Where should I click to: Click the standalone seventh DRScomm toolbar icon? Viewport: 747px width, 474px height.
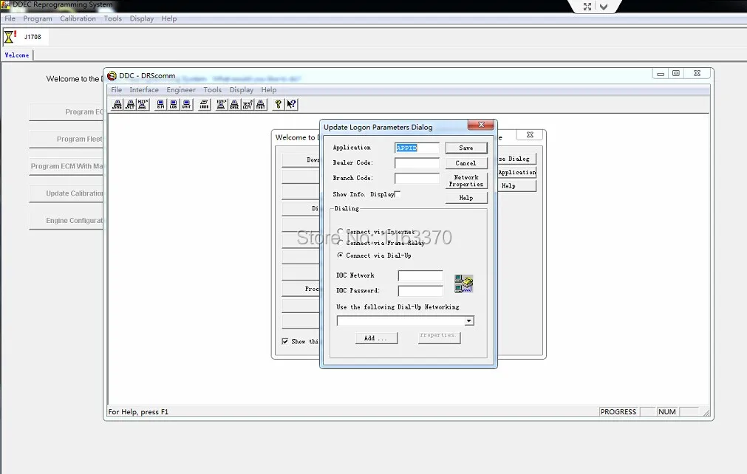[205, 105]
